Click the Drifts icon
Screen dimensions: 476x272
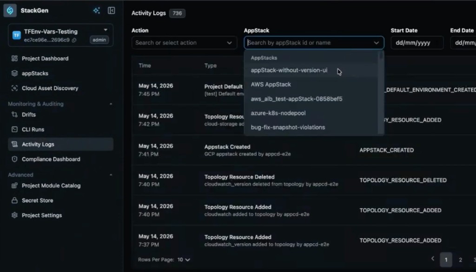coord(14,114)
